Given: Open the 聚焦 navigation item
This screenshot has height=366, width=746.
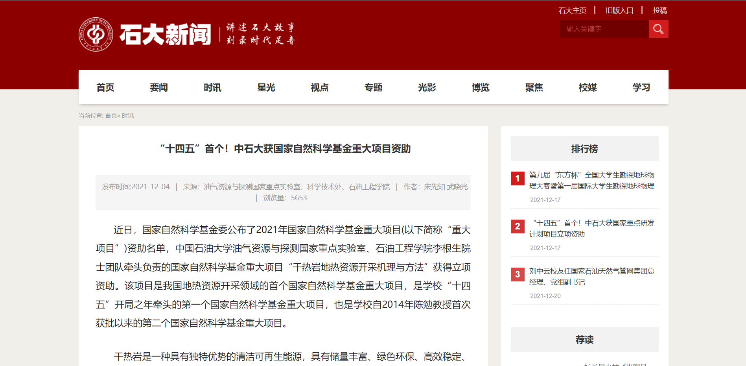Looking at the screenshot, I should coord(534,87).
